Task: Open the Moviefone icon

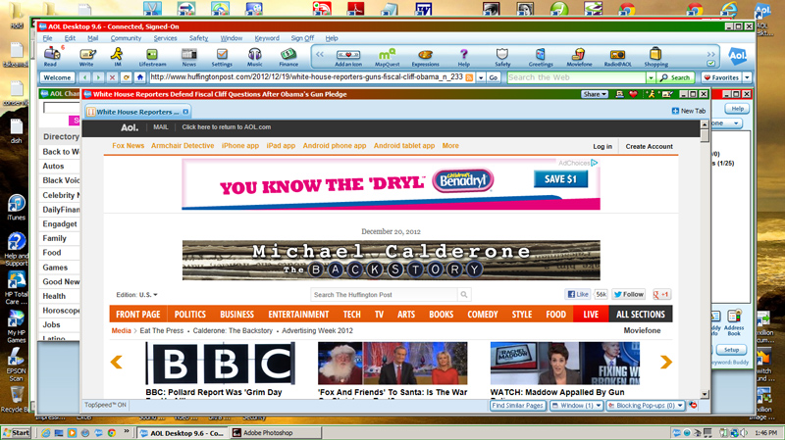Action: click(x=579, y=57)
